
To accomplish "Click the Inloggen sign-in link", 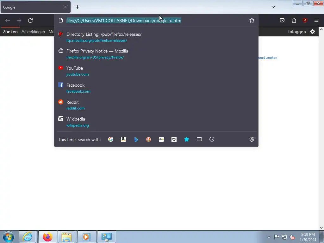I will (x=297, y=32).
